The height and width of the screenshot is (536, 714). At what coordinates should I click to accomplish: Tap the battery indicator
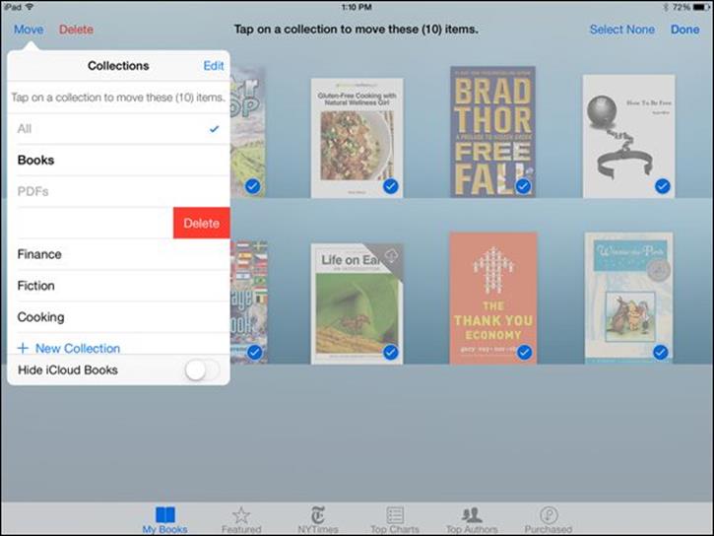tap(701, 7)
